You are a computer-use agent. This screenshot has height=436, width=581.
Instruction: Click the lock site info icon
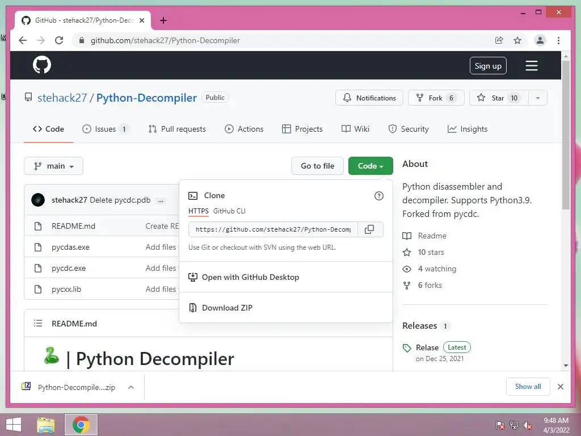[82, 40]
